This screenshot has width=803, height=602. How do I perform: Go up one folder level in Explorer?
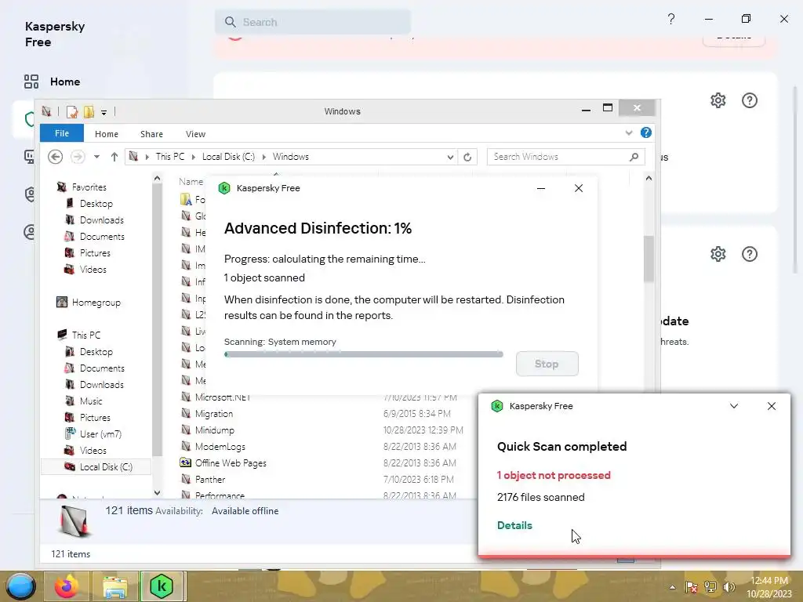tap(114, 157)
